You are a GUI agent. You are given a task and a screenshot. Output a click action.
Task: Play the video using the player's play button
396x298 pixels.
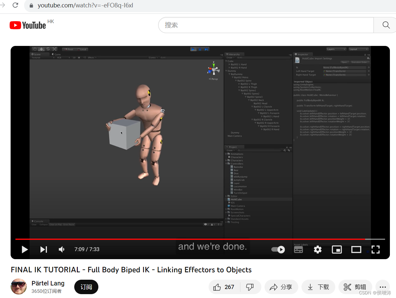point(25,249)
